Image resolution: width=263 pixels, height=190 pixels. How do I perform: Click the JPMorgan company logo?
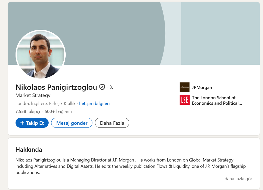click(x=185, y=87)
